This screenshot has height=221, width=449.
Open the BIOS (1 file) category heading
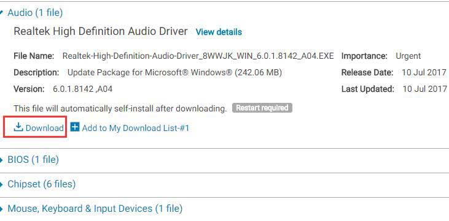coord(33,160)
